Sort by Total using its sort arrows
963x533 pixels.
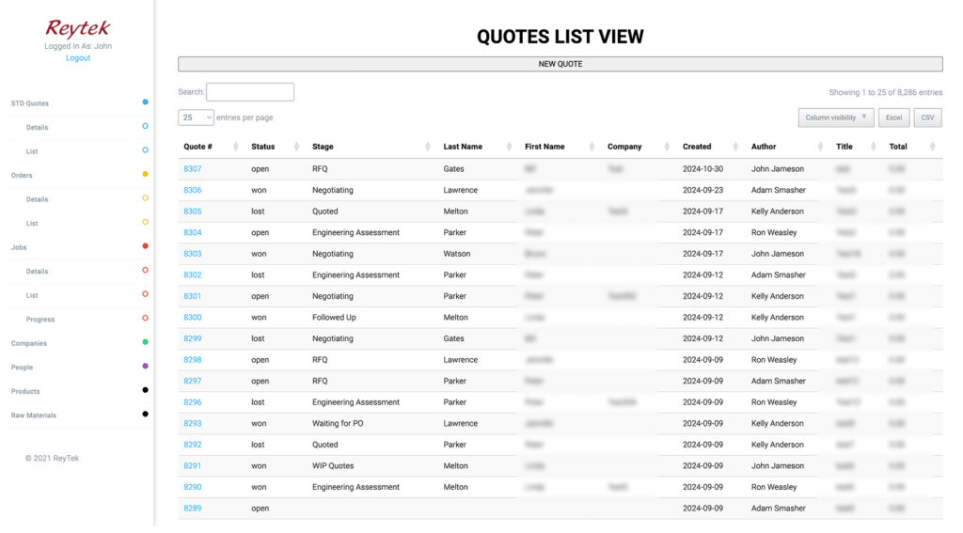pos(932,146)
